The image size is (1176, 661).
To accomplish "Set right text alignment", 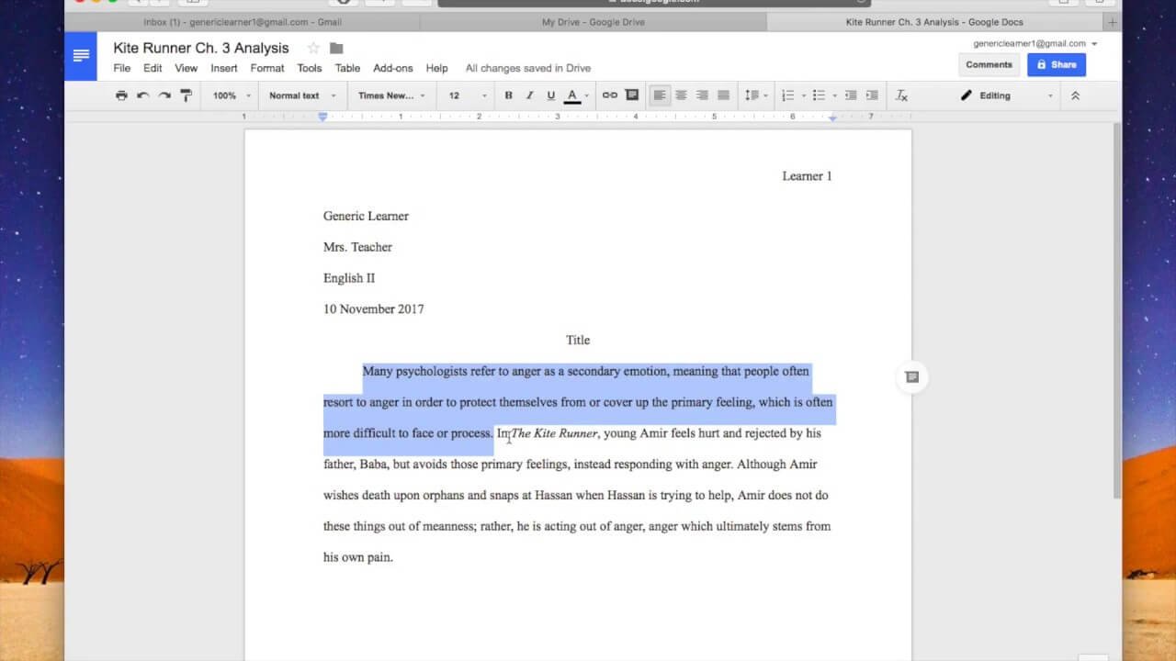I will click(x=702, y=95).
